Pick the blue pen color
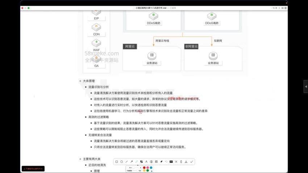308x173 pixels. pyautogui.click(x=151, y=168)
